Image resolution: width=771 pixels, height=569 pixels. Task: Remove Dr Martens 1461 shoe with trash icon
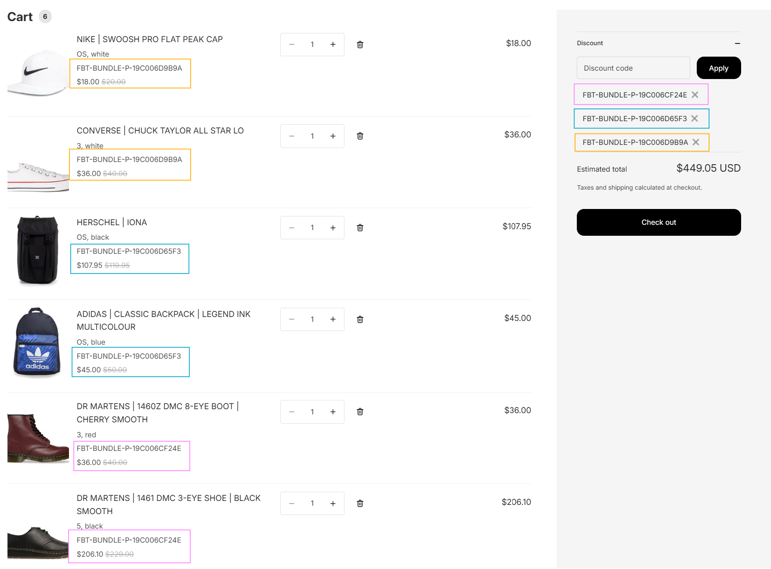pos(360,503)
